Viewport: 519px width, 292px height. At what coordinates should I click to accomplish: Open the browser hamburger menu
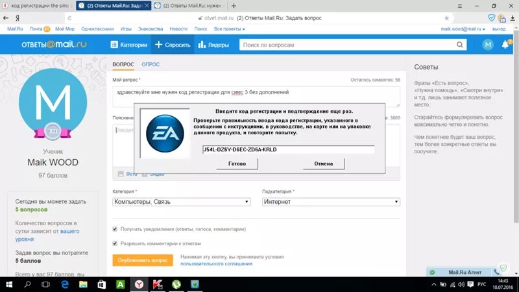(460, 6)
